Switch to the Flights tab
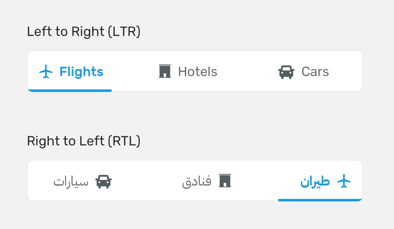The height and width of the screenshot is (229, 394). [x=81, y=72]
